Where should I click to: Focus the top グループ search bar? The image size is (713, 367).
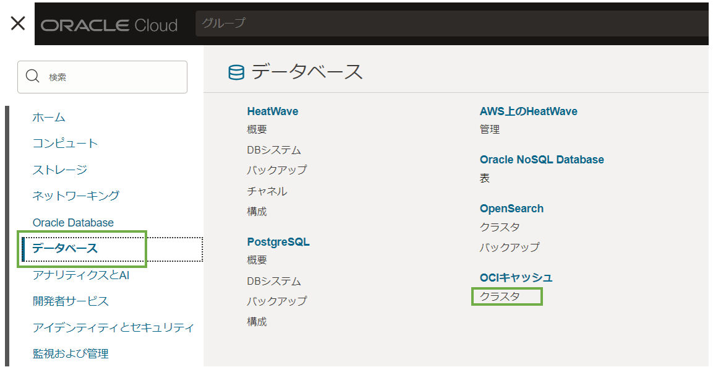pyautogui.click(x=451, y=24)
